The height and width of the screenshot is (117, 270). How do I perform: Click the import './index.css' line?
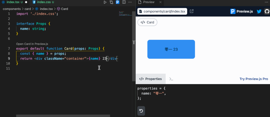pos(37,14)
